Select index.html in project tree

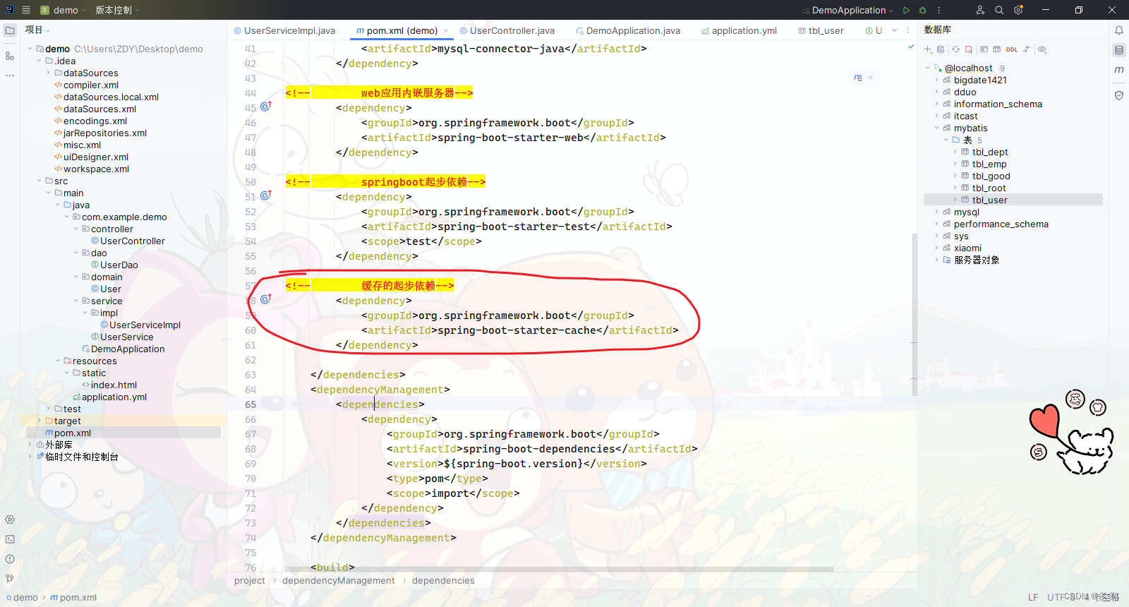tap(109, 385)
